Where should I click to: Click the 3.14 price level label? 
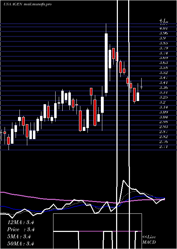pyautogui.click(x=164, y=107)
